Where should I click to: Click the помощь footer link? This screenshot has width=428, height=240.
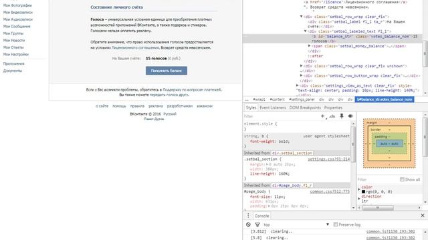pos(119,106)
